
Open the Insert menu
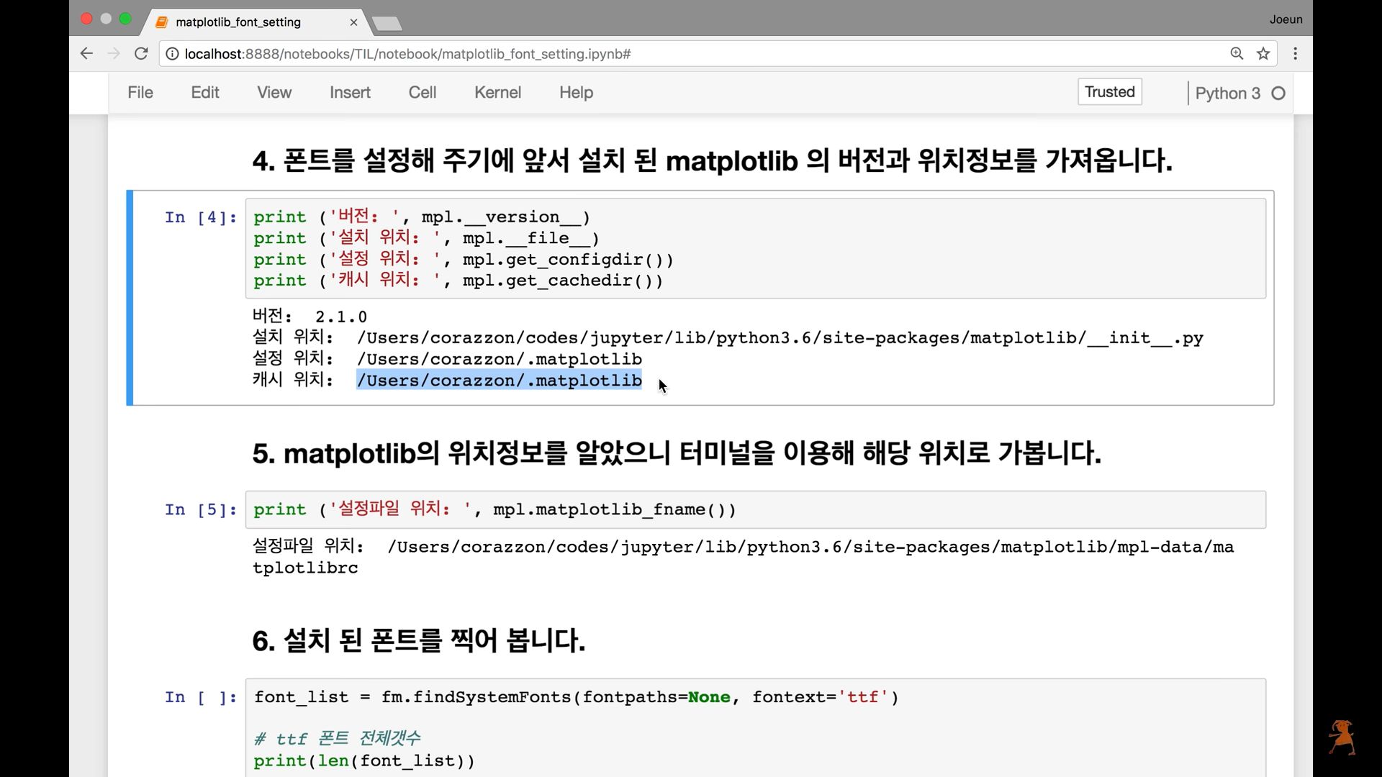[350, 93]
